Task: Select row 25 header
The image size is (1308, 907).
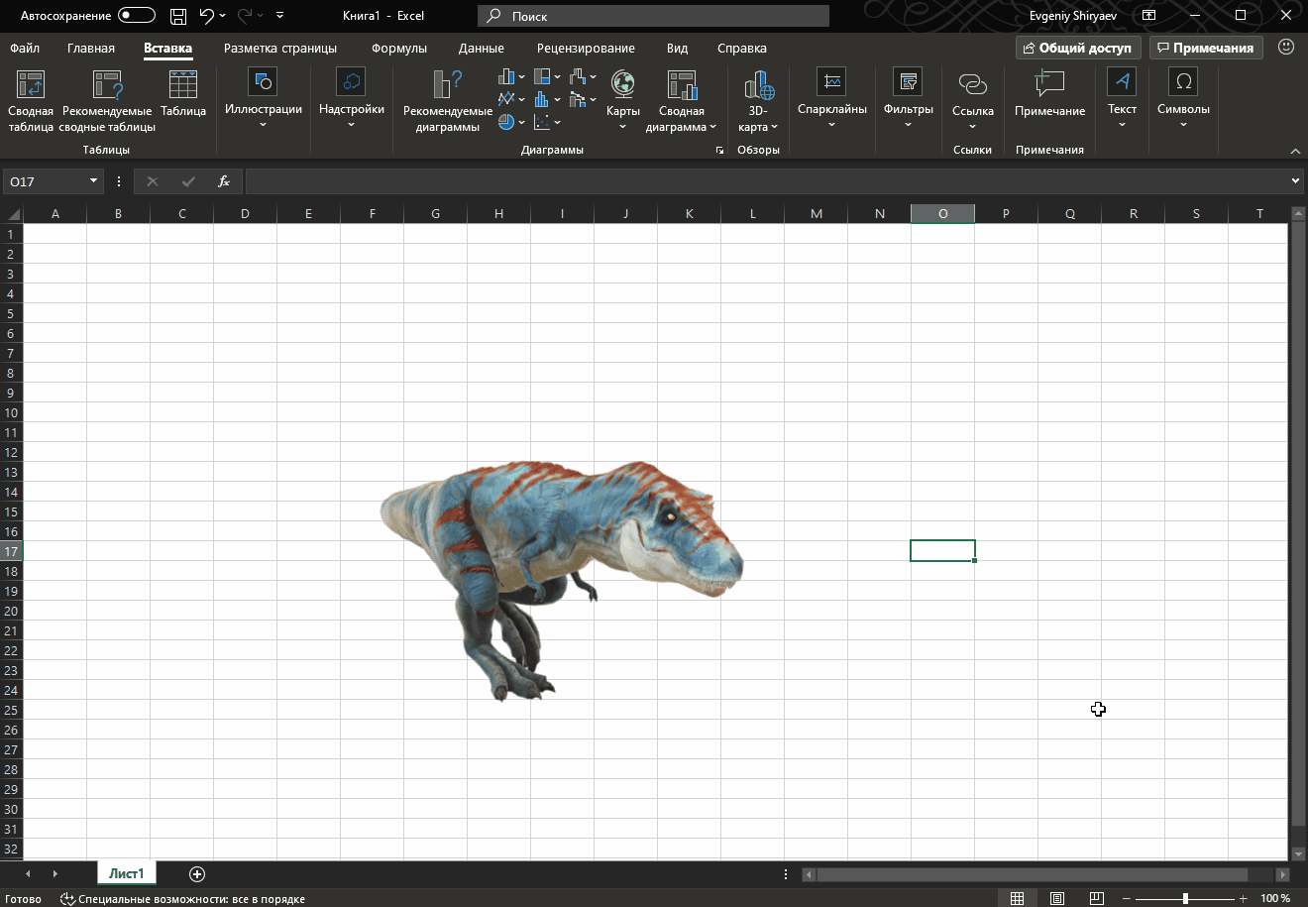Action: click(11, 710)
